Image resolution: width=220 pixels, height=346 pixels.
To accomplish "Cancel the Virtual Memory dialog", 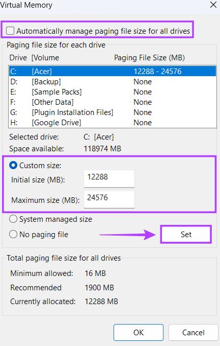I will tap(193, 333).
